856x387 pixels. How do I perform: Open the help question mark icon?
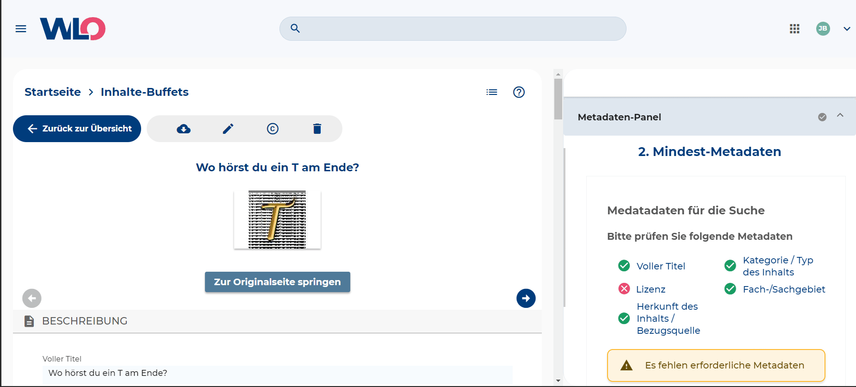519,92
